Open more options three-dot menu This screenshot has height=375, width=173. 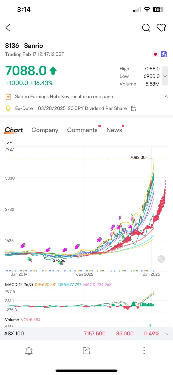coord(144,351)
